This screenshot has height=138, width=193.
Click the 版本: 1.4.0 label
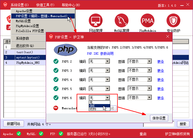tap(167, 6)
